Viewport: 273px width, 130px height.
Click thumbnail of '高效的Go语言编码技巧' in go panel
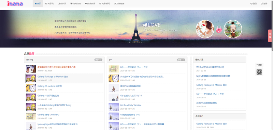tap(114, 88)
